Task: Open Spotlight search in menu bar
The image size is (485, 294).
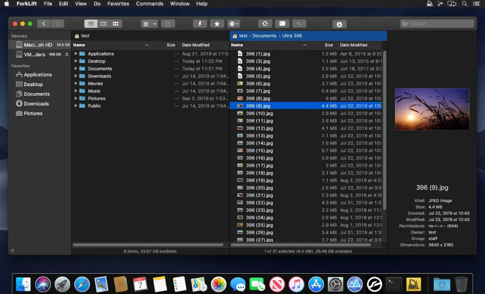Action: [x=465, y=3]
